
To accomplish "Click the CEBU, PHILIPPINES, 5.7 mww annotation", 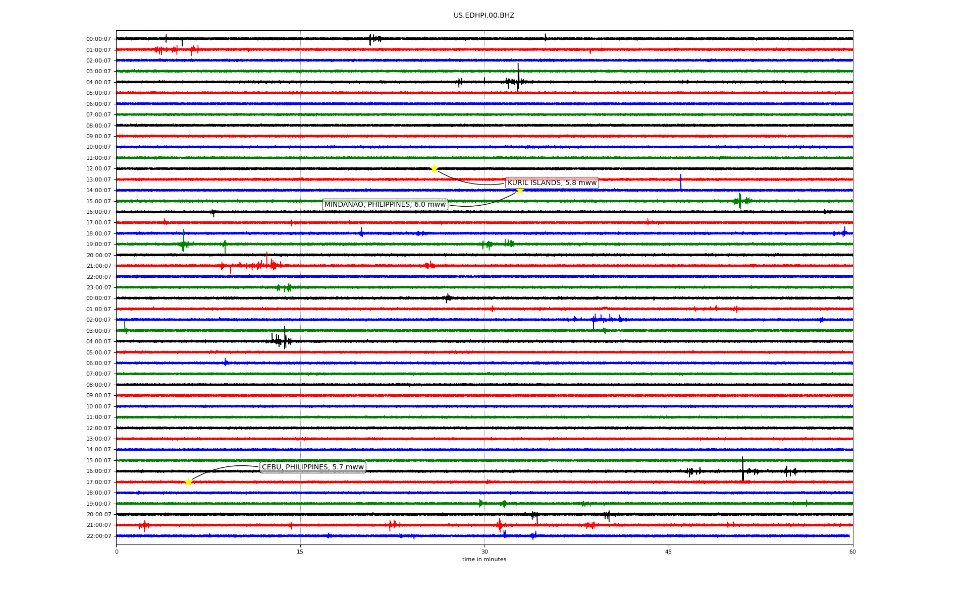I will (312, 467).
